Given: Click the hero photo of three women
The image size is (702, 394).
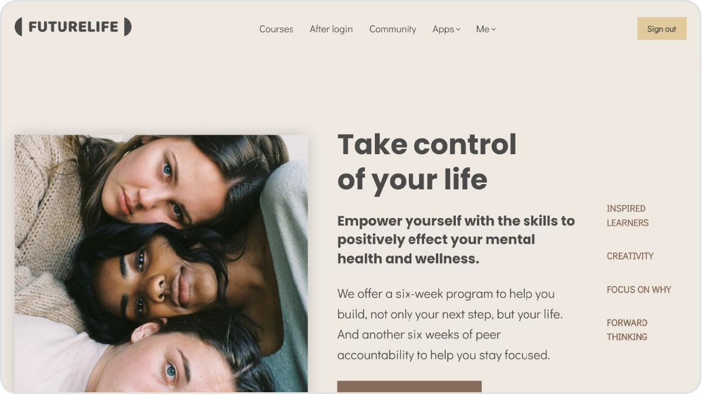Looking at the screenshot, I should 161,264.
